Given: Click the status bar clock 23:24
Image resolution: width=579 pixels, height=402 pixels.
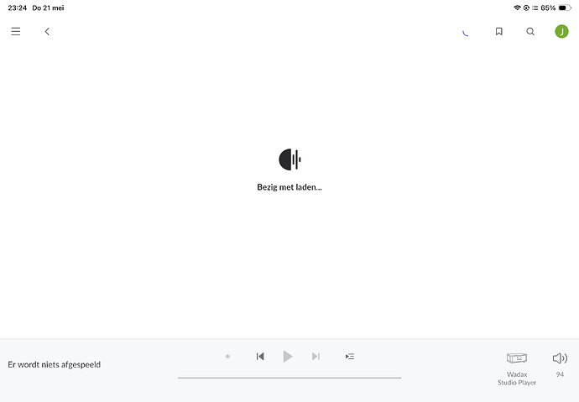Looking at the screenshot, I should tap(18, 8).
